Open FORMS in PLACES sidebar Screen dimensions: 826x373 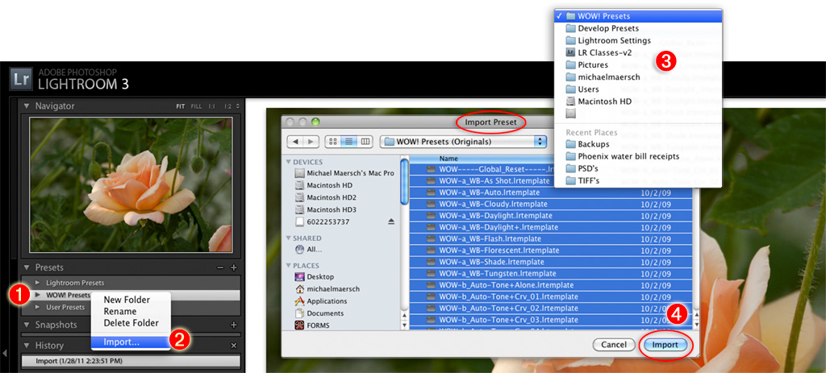coord(312,325)
